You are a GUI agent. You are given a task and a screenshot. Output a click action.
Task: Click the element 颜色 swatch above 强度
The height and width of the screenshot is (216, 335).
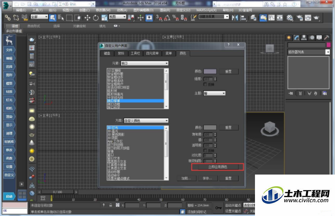(210, 72)
